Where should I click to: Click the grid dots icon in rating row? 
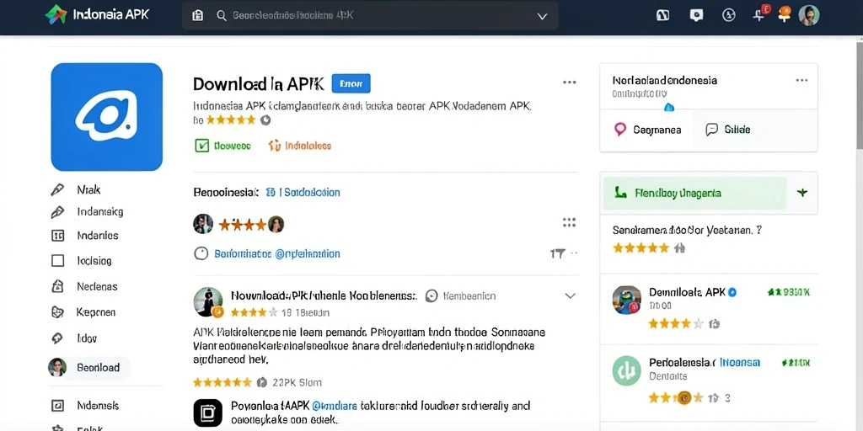(x=569, y=222)
